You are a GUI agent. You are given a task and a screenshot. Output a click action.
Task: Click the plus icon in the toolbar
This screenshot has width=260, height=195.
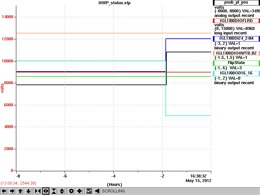coord(80,191)
